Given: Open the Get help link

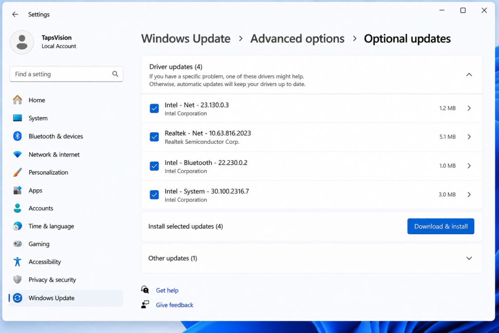Looking at the screenshot, I should (x=167, y=291).
